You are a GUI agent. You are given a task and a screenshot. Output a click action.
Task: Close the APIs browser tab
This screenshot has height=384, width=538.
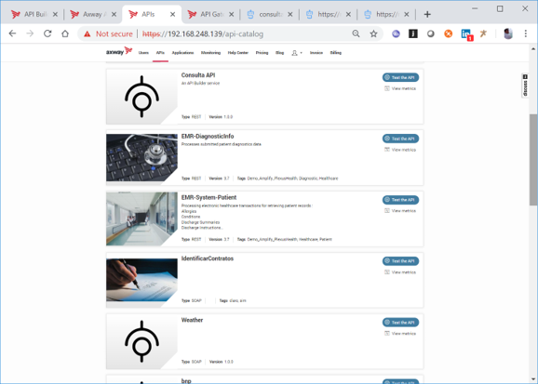tap(172, 14)
